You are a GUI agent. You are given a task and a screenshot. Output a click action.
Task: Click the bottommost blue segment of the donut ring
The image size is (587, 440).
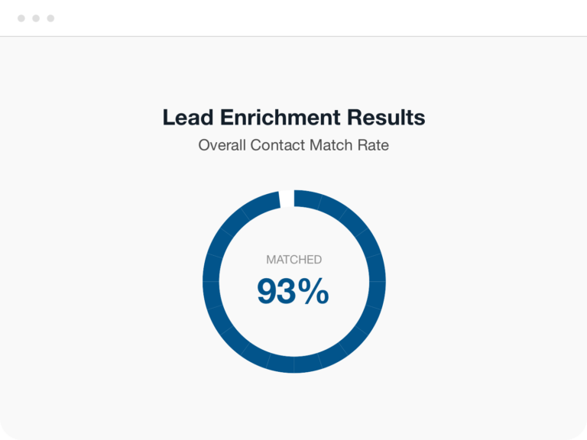(x=293, y=364)
